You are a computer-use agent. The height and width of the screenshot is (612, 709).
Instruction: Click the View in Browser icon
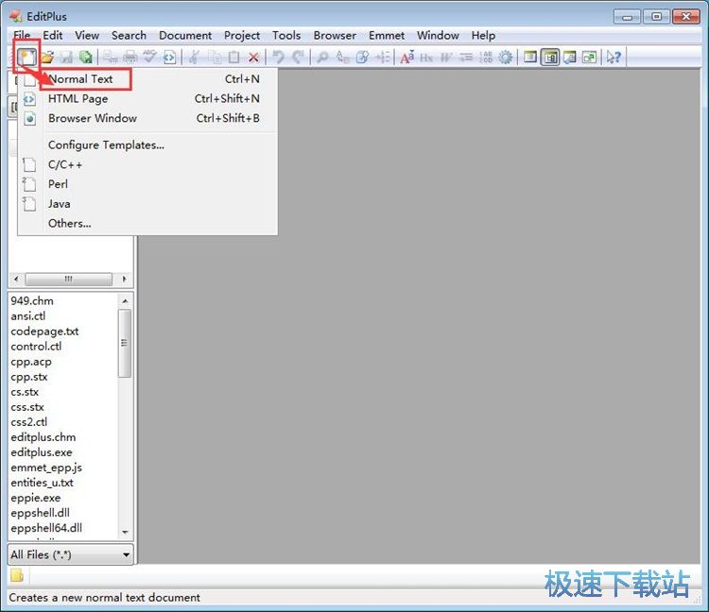[169, 58]
